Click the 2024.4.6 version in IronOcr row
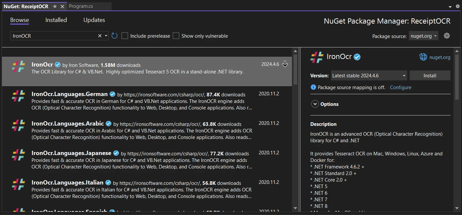Viewport: 462px width, 215px height. (x=270, y=64)
